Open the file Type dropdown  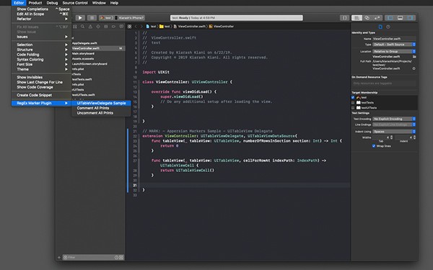pos(394,45)
